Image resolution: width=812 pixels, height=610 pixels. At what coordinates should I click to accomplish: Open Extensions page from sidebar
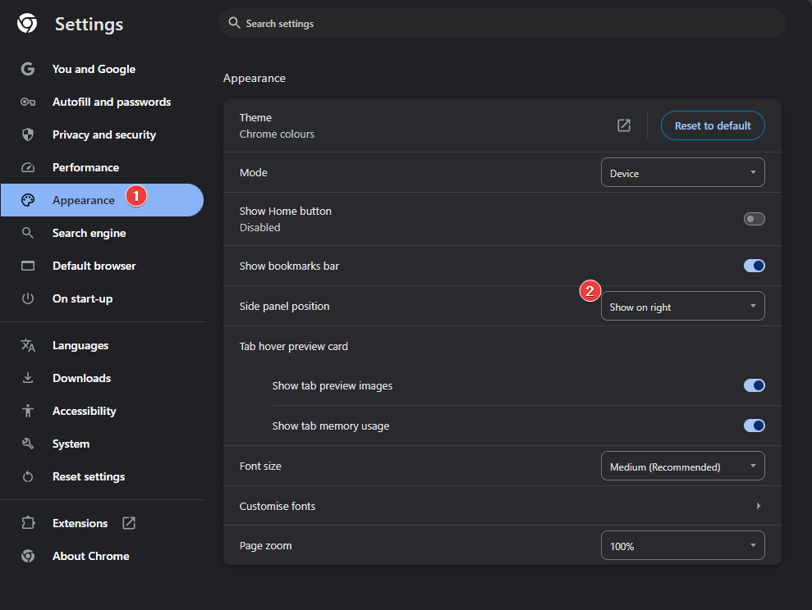(80, 523)
